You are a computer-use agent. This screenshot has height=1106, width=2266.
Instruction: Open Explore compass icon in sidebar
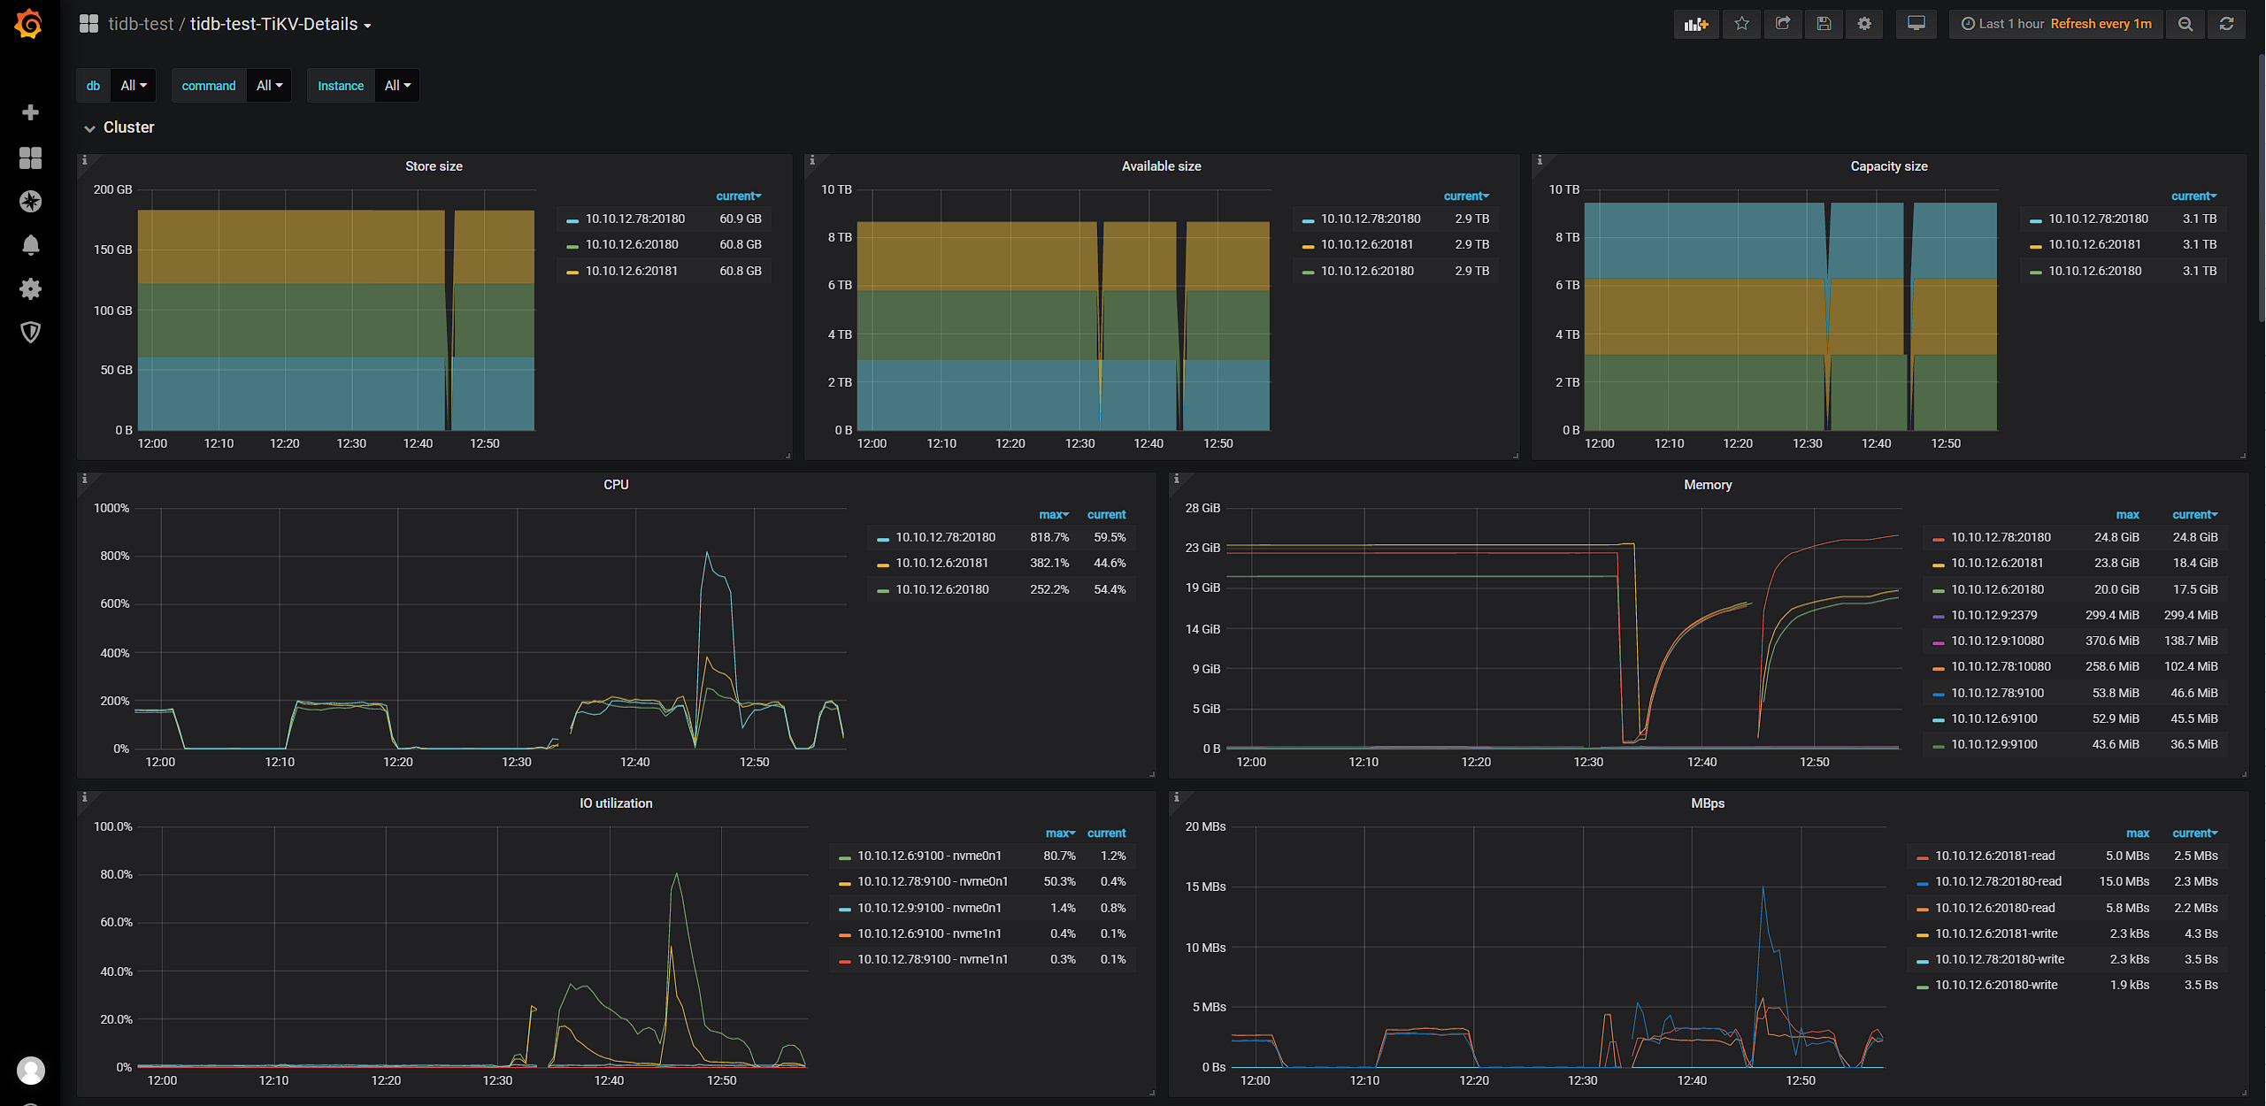[30, 202]
